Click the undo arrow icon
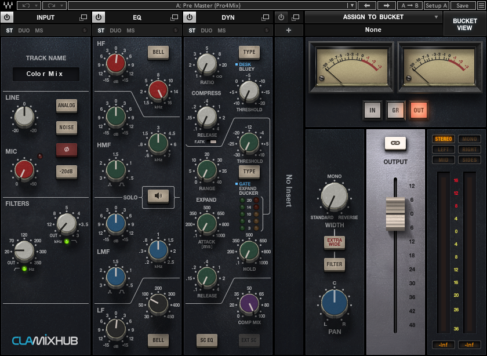The image size is (487, 356). [26, 5]
